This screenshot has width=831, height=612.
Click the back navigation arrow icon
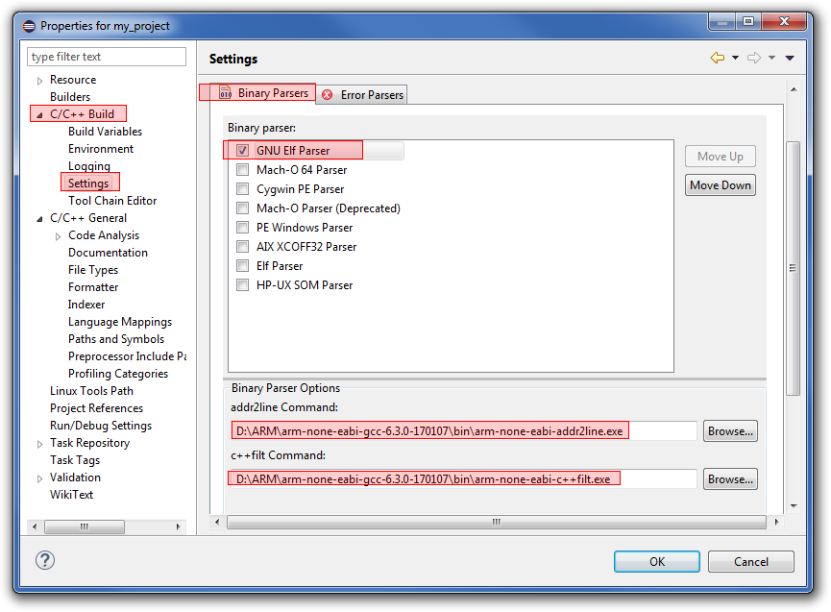tap(717, 59)
